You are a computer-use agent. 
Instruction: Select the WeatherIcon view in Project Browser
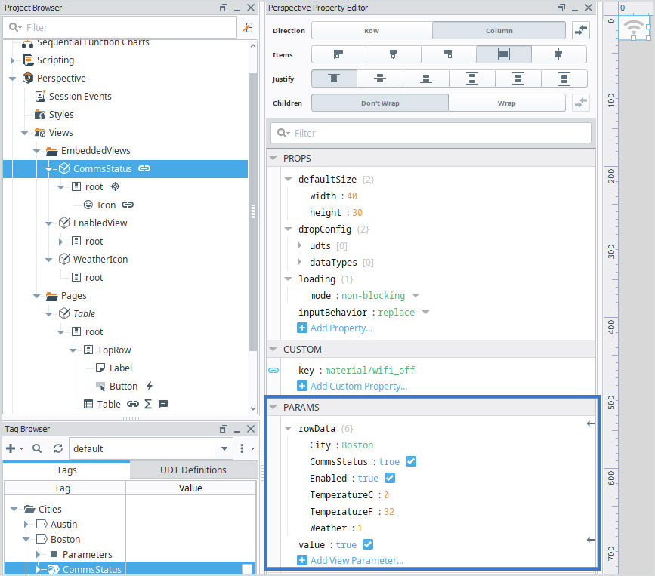100,260
